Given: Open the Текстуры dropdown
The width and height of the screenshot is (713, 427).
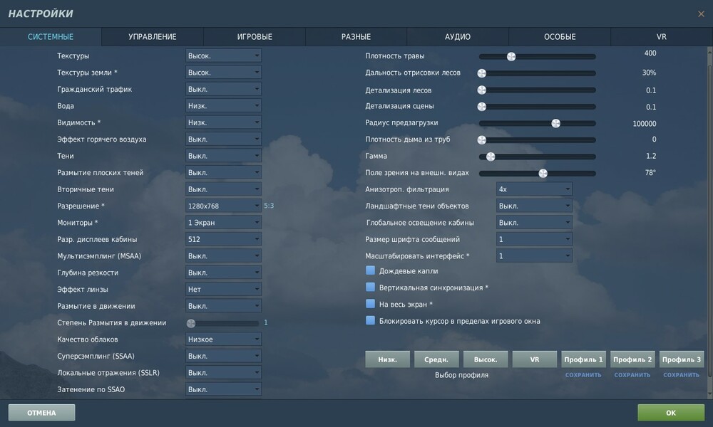Looking at the screenshot, I should tap(223, 56).
